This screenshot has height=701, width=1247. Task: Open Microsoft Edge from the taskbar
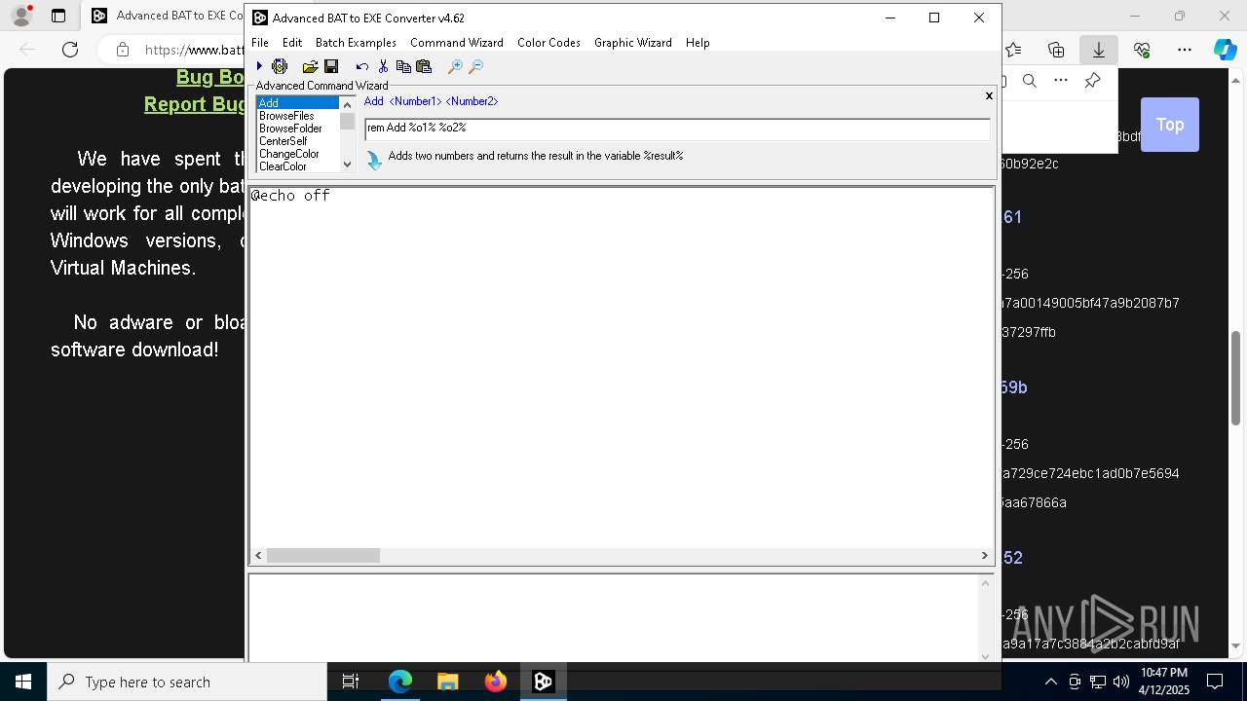click(400, 682)
